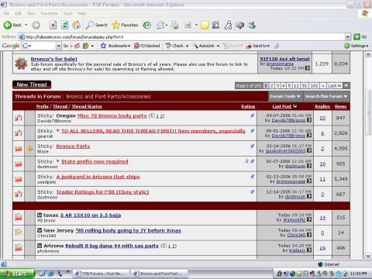
Task: Open Misc 78 Bronco body parts thread
Action: 112,115
